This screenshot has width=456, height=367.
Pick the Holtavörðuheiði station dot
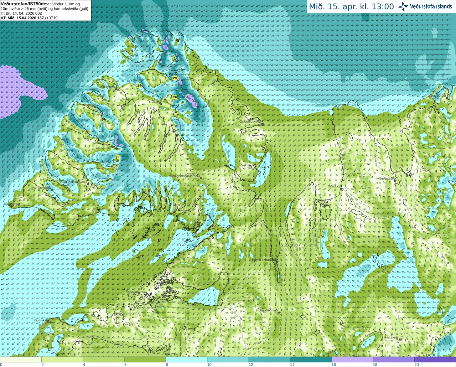(279, 312)
